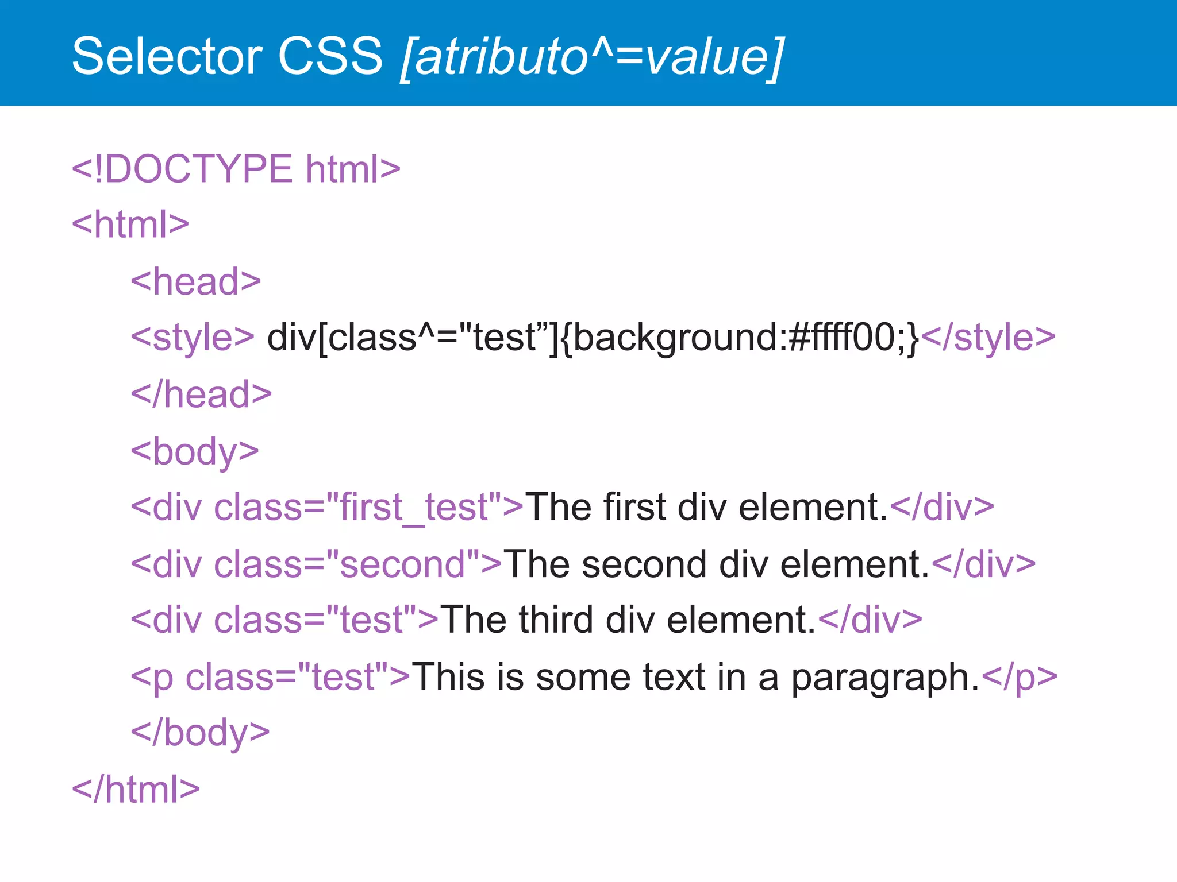Image resolution: width=1177 pixels, height=882 pixels.
Task: Click the opening '<html>' tag line
Action: (x=130, y=225)
